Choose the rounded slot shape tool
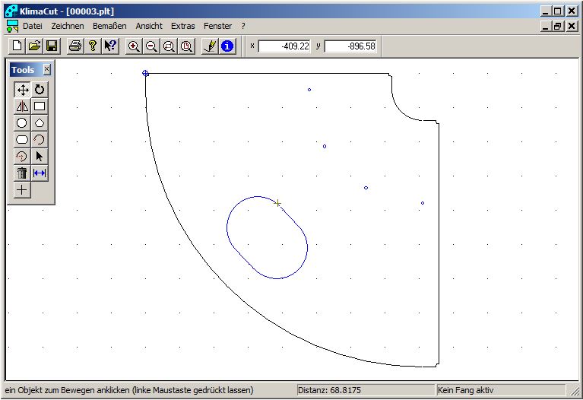Image resolution: width=583 pixels, height=400 pixels. pyautogui.click(x=22, y=140)
